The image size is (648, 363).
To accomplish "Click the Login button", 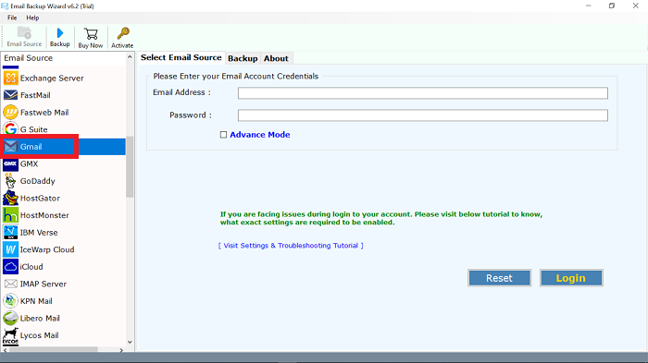I will tap(571, 278).
